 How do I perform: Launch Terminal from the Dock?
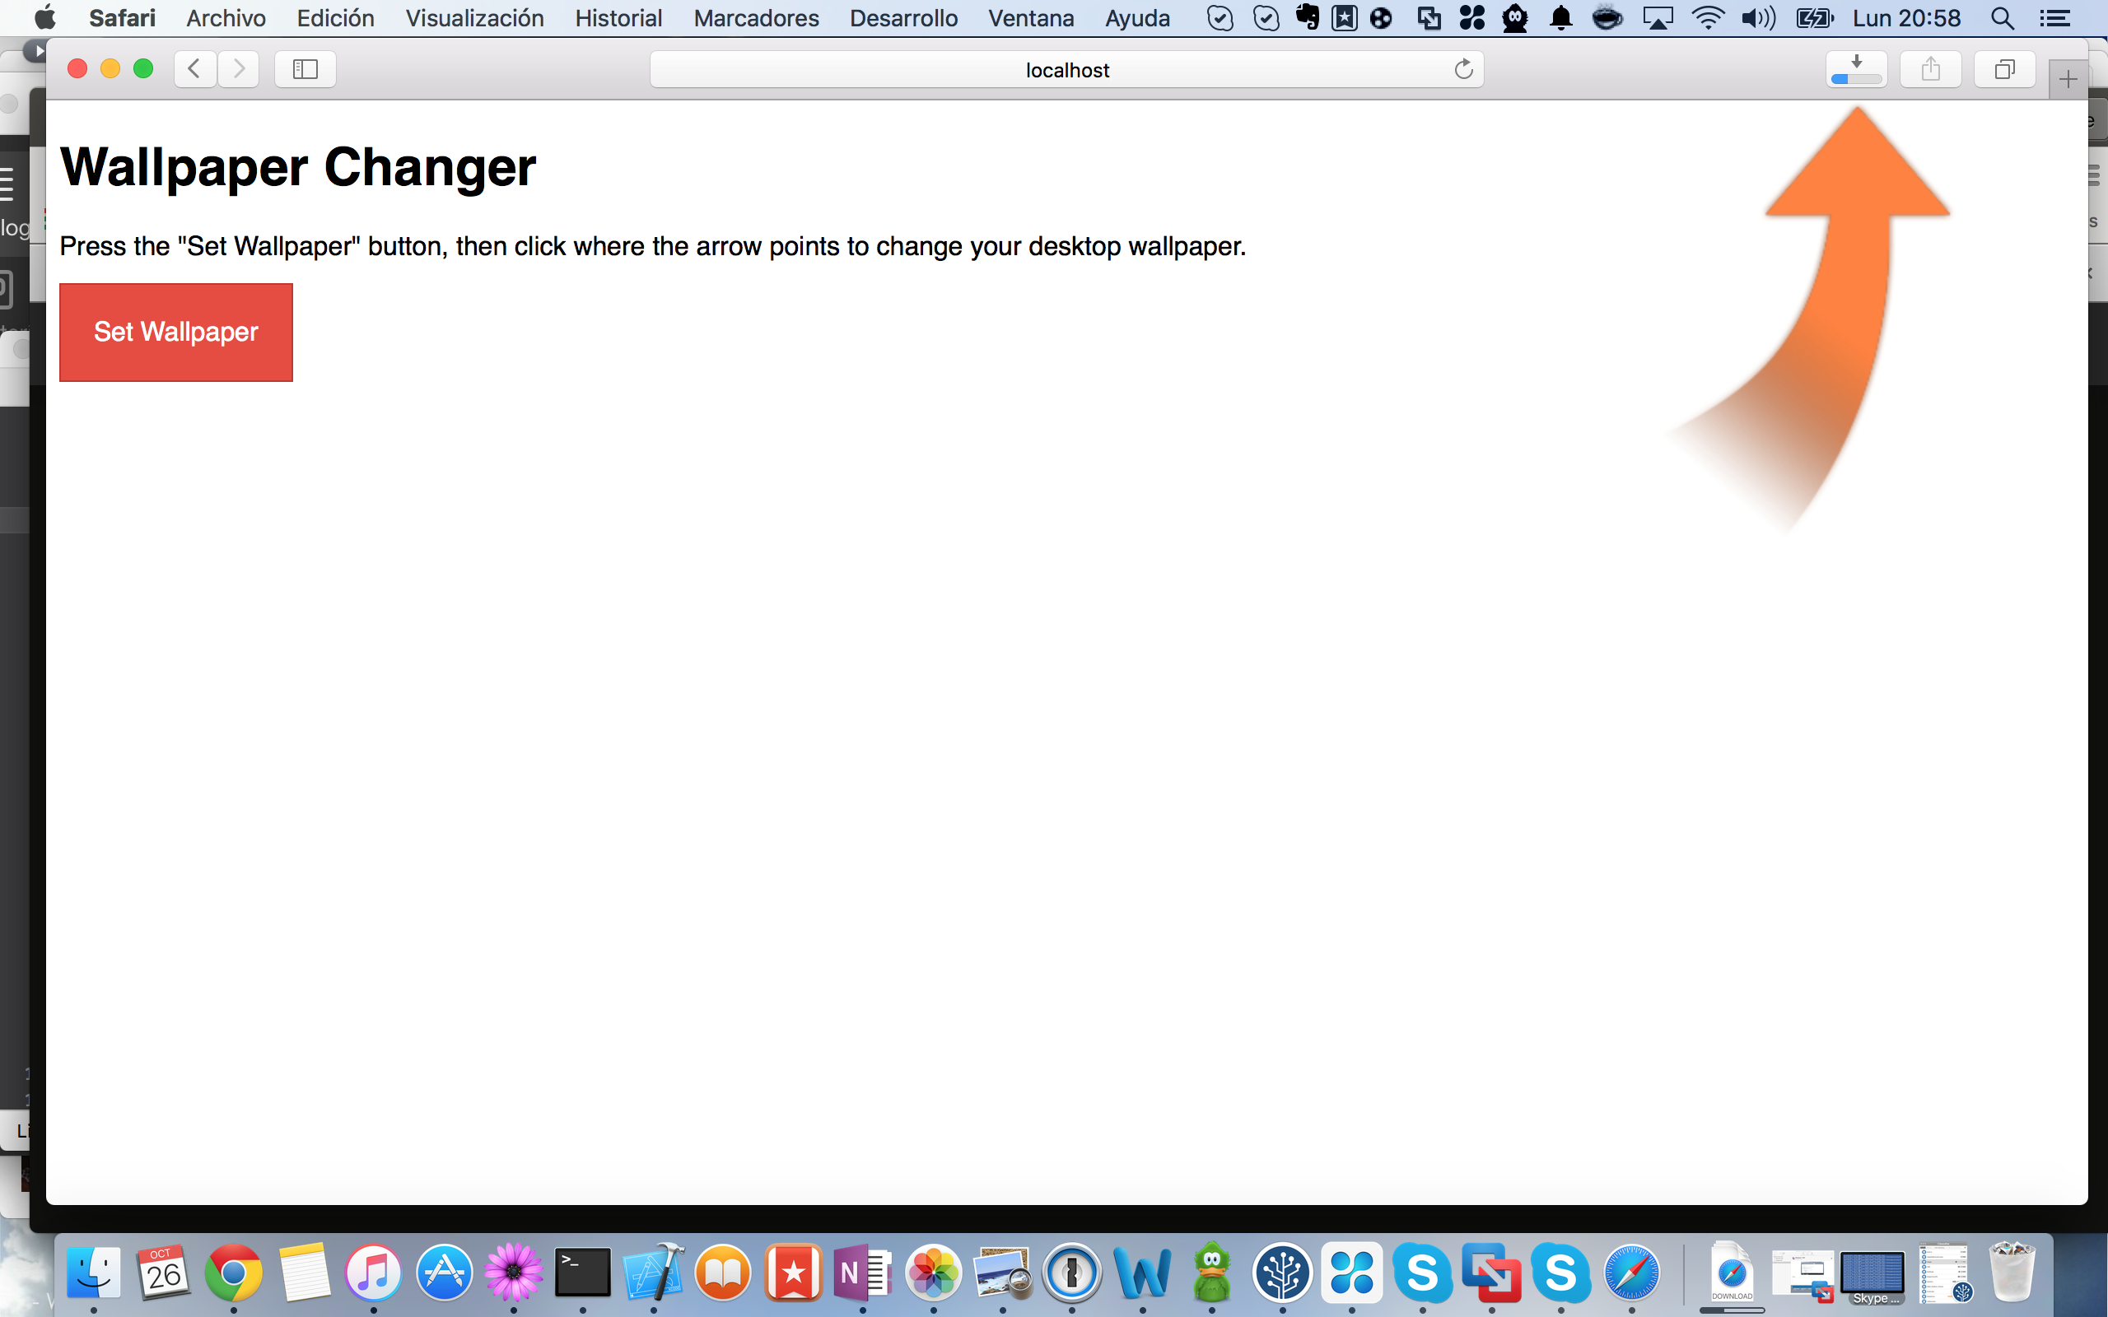click(583, 1273)
